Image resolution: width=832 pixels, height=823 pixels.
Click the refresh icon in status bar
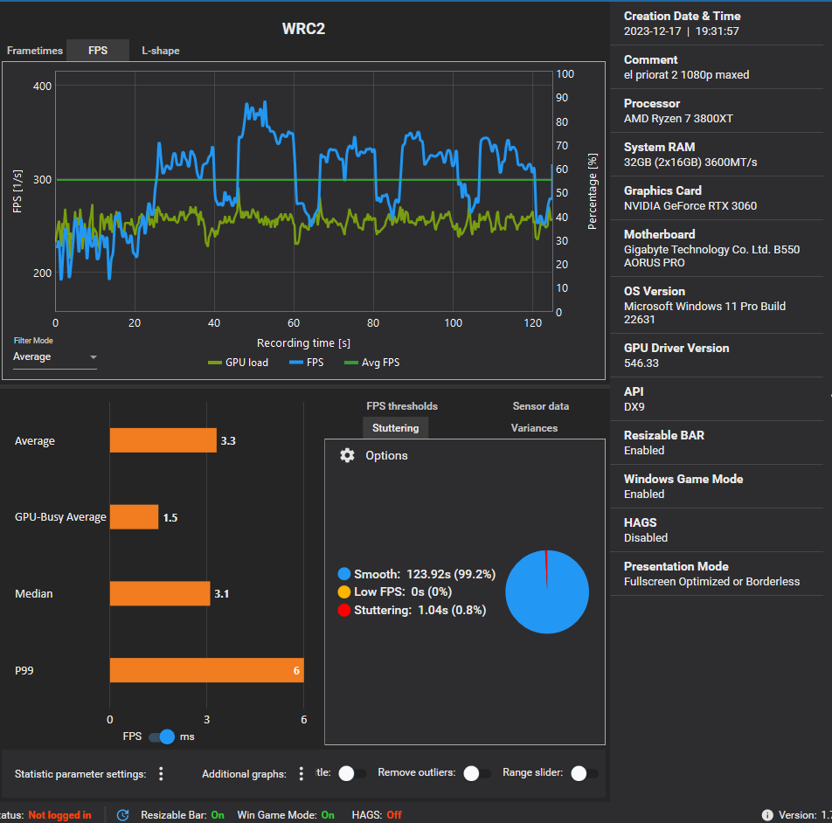coord(122,815)
